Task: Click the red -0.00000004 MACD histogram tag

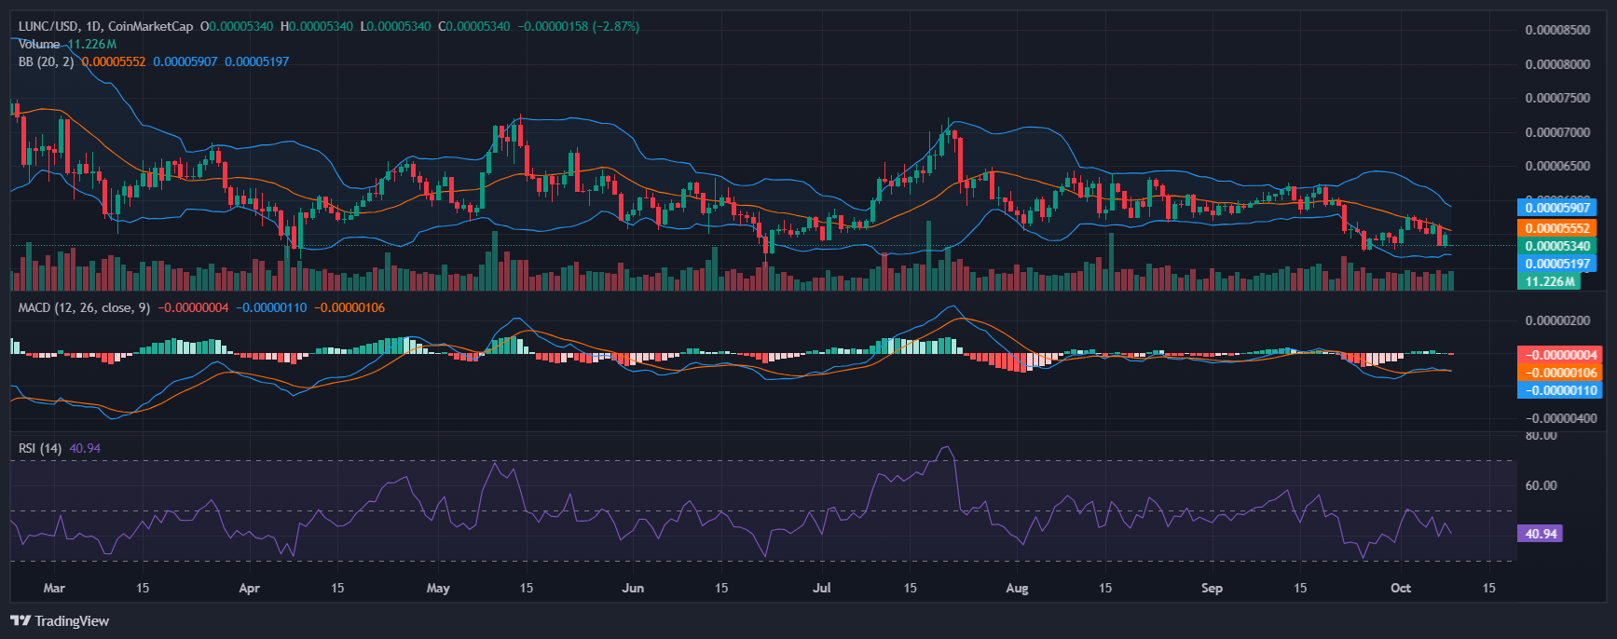Action: [1560, 355]
